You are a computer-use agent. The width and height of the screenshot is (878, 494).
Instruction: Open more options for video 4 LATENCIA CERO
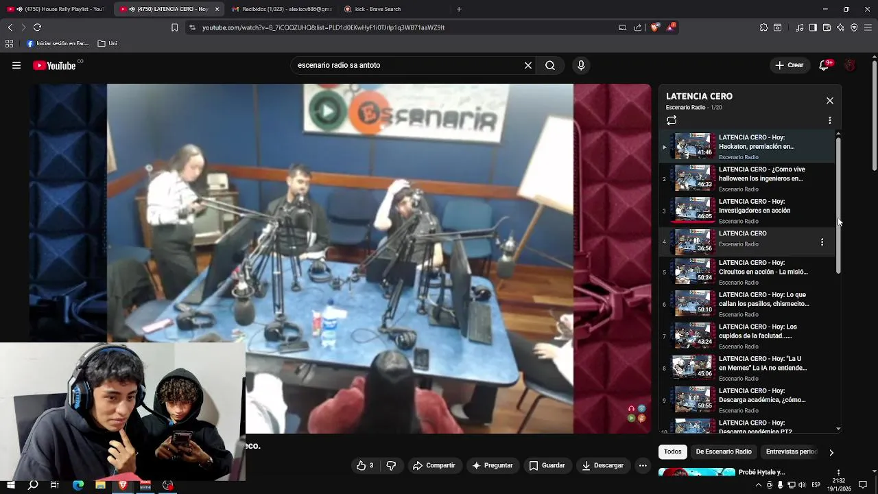822,242
